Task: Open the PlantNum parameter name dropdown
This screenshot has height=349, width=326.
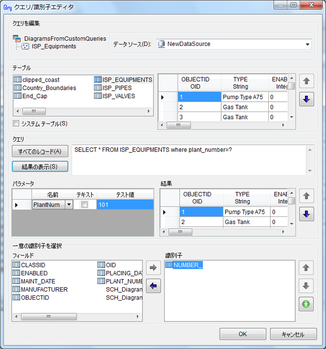Action: [x=69, y=205]
